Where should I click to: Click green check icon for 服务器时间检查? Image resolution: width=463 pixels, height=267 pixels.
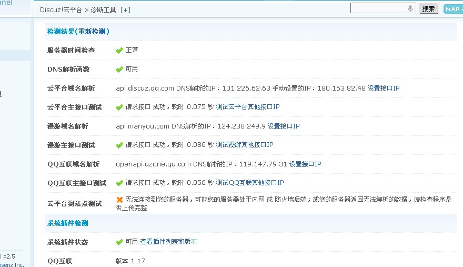pos(119,50)
